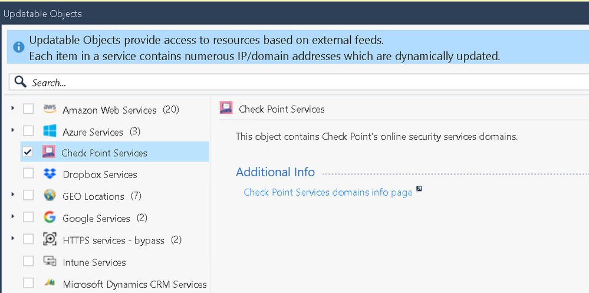Select the GEO Locations label
The width and height of the screenshot is (589, 293).
[94, 196]
